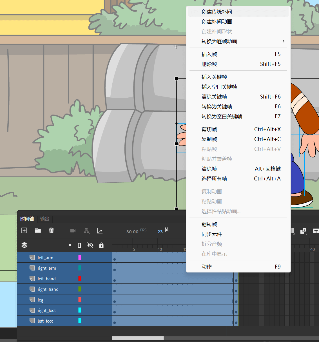Click frame 5 on the timeline ruler
Image resolution: width=319 pixels, height=342 pixels.
pos(134,249)
